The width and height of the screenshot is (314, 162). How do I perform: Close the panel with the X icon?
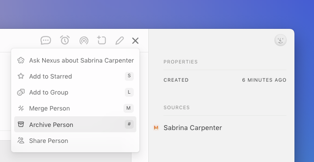pos(135,40)
